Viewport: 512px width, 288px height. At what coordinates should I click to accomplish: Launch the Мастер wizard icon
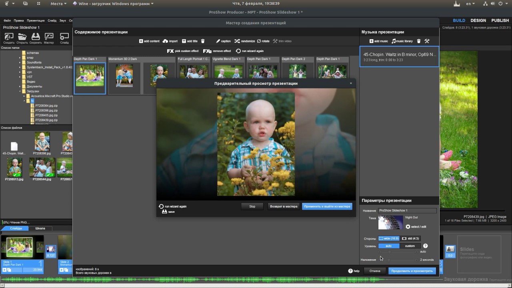tap(49, 37)
